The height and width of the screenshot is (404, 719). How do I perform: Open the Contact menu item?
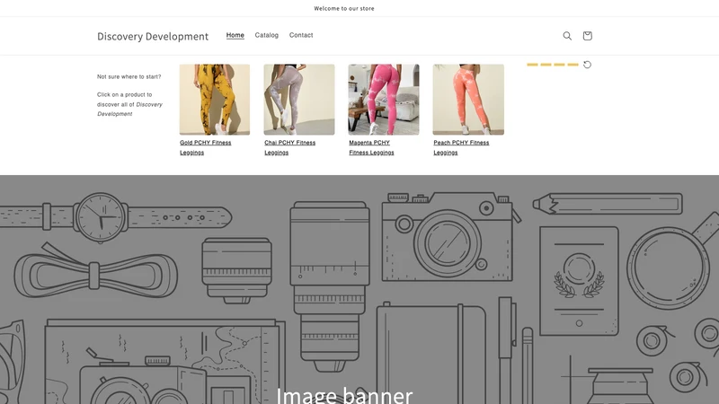point(301,35)
